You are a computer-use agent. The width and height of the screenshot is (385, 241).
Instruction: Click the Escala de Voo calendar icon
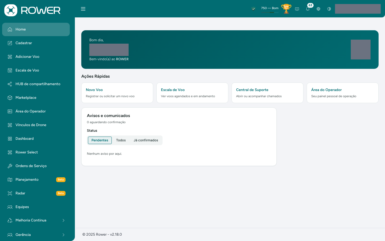10,70
